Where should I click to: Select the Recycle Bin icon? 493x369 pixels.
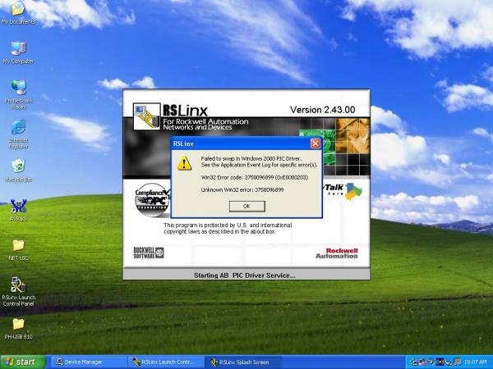tap(18, 171)
